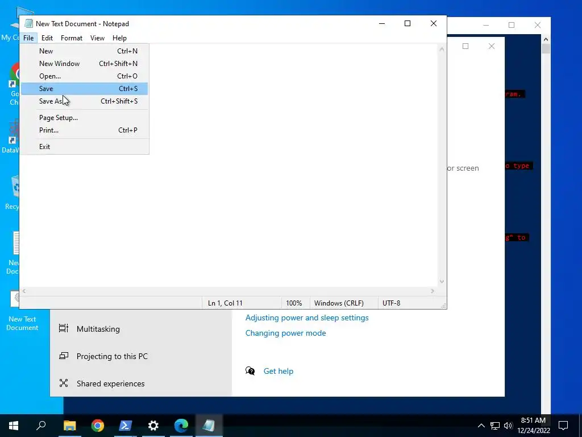The image size is (582, 437).
Task: Click the volume speaker tray icon
Action: pos(508,426)
